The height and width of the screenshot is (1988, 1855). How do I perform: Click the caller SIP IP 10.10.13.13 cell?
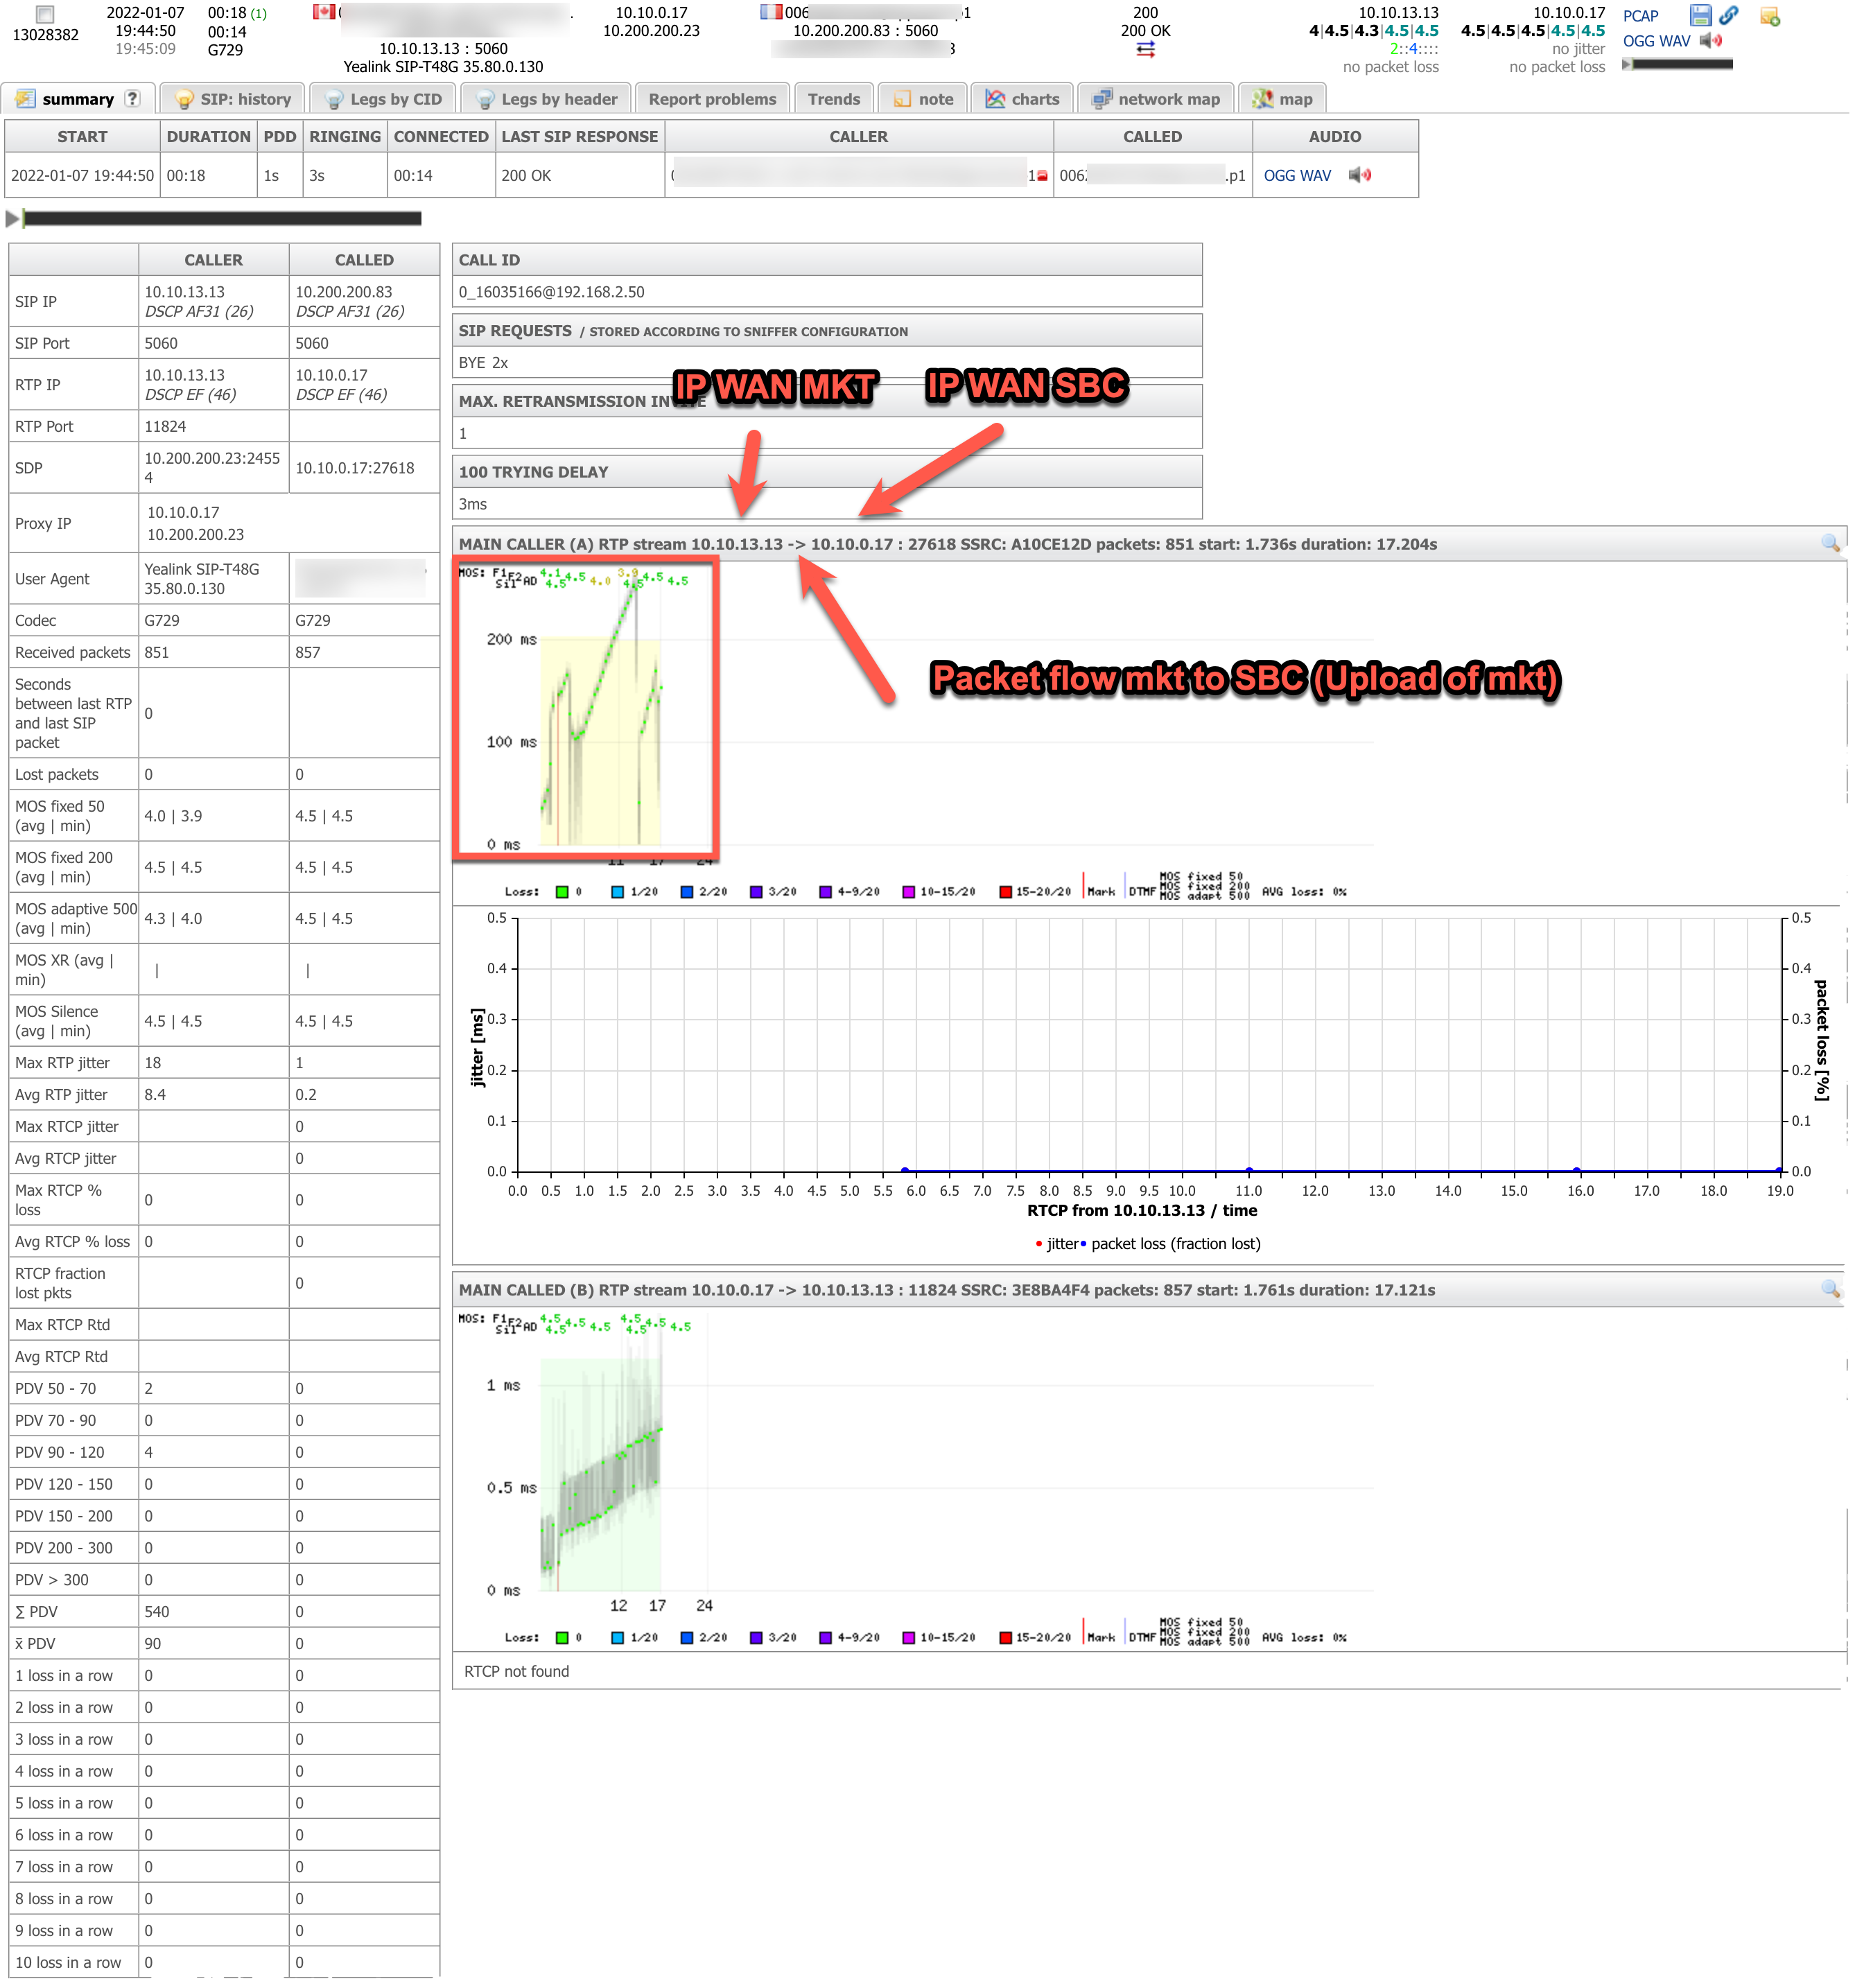click(214, 302)
